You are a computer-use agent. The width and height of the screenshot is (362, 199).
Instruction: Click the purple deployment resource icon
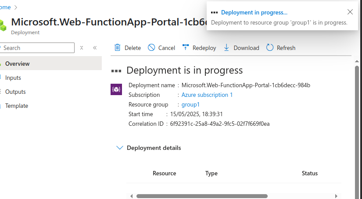point(116,89)
